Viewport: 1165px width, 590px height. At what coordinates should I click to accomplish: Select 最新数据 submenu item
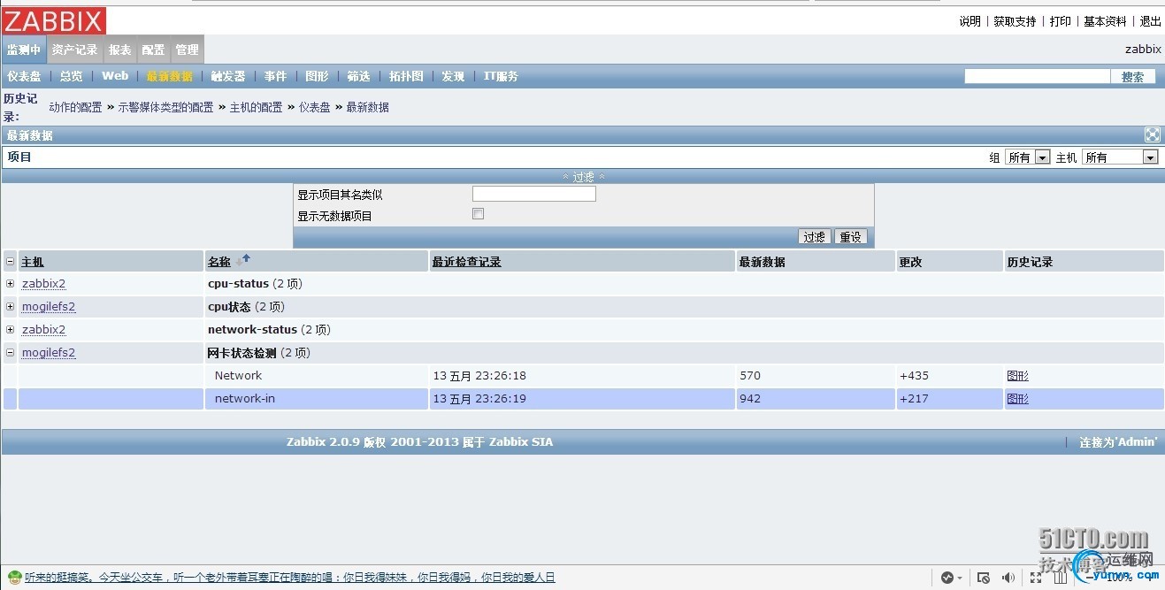coord(170,76)
